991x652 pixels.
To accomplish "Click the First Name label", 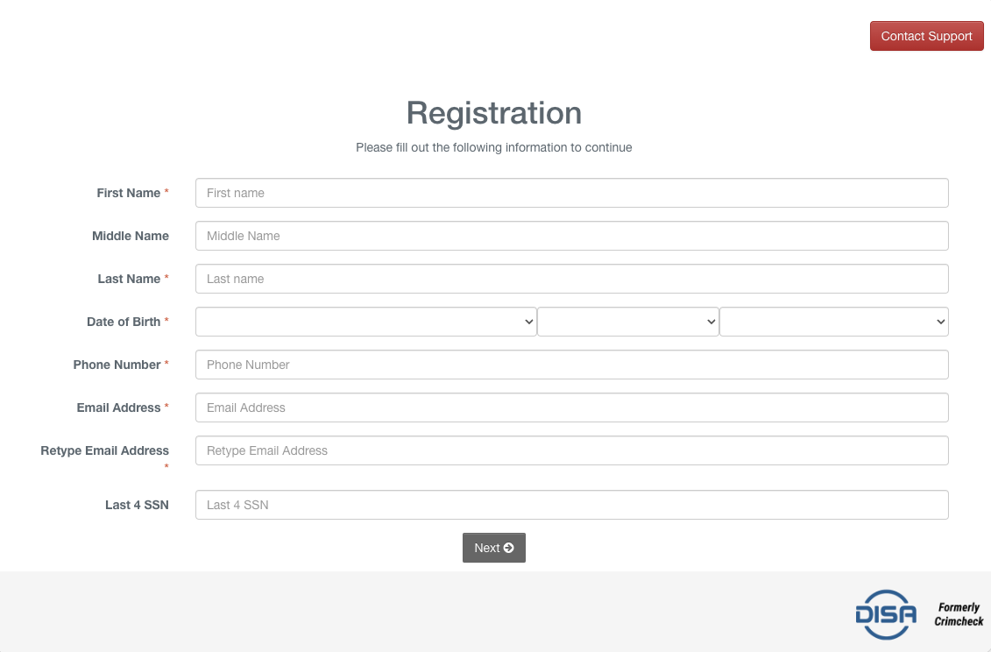I will tap(128, 193).
